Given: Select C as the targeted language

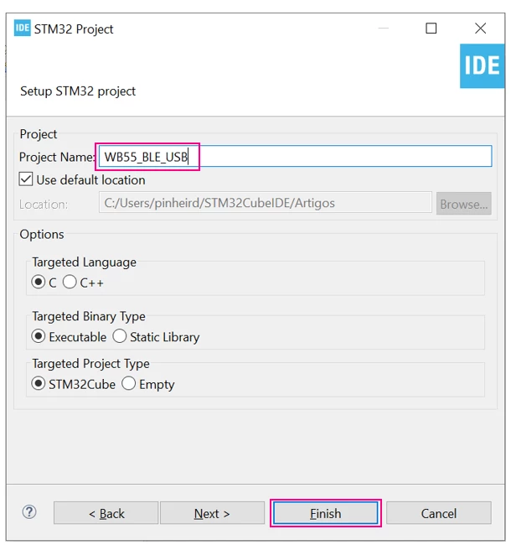Looking at the screenshot, I should [39, 282].
